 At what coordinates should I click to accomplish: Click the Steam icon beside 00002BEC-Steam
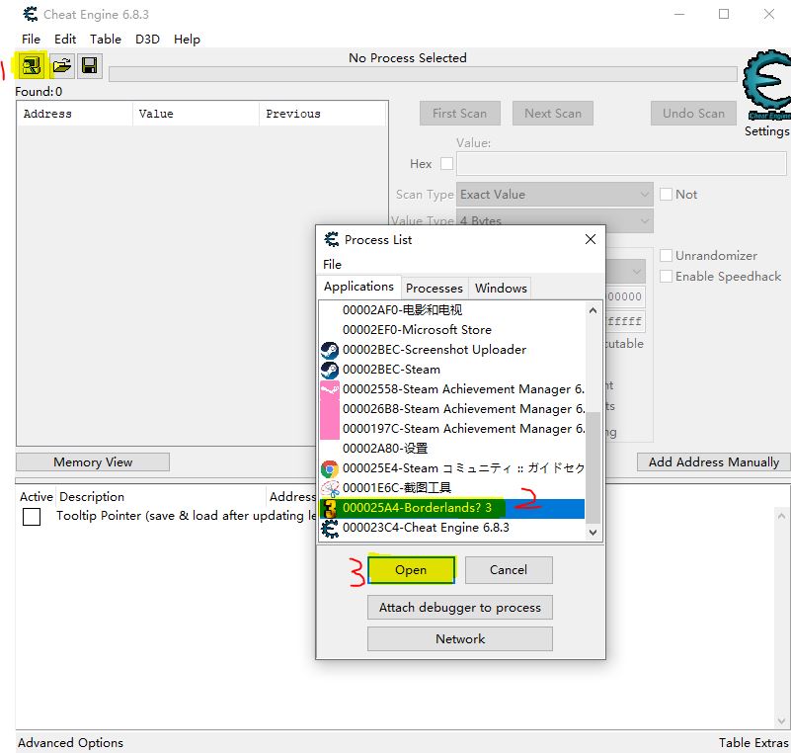click(x=330, y=370)
